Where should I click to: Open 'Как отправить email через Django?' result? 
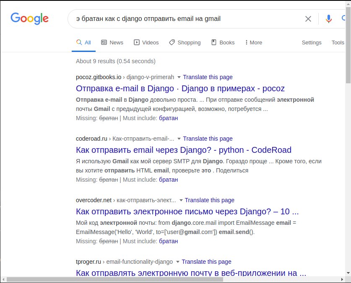tap(184, 150)
